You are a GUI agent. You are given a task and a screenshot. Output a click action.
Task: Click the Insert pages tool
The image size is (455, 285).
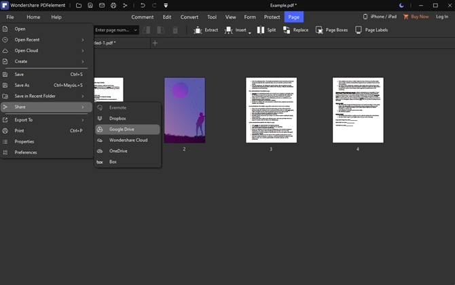click(x=236, y=30)
